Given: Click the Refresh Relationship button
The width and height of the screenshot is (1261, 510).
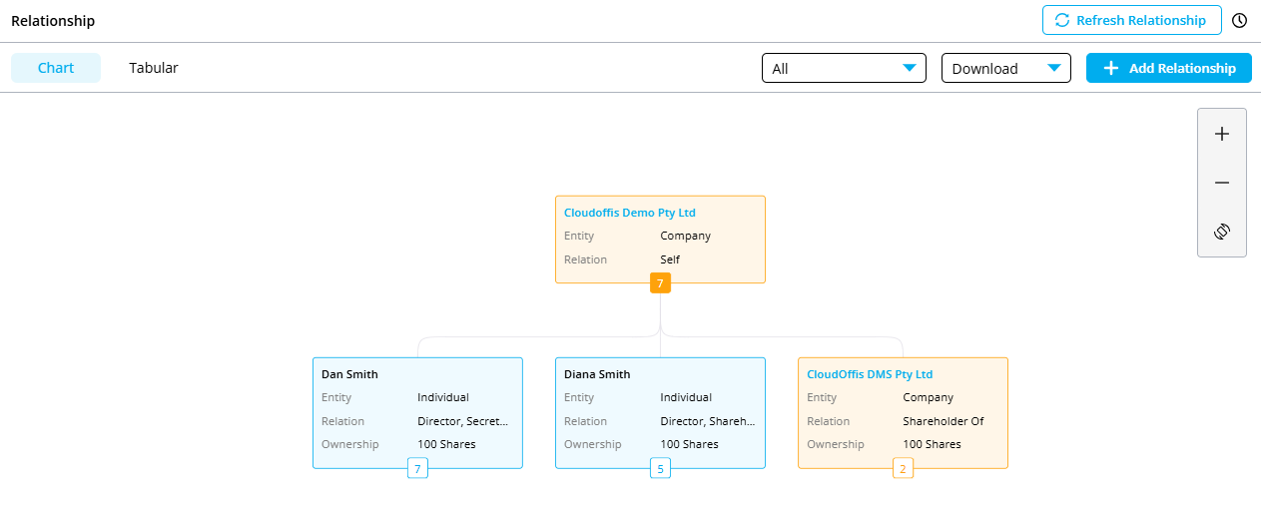Looking at the screenshot, I should tap(1131, 20).
